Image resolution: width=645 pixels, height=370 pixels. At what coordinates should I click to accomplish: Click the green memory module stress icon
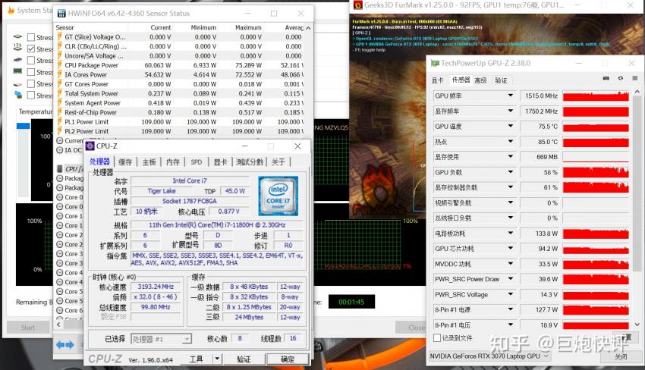(17, 71)
